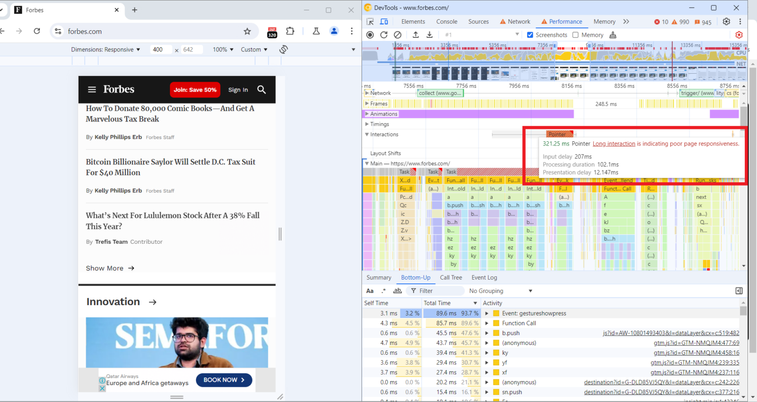
Task: Switch to the Call Tree tab
Action: (x=450, y=278)
